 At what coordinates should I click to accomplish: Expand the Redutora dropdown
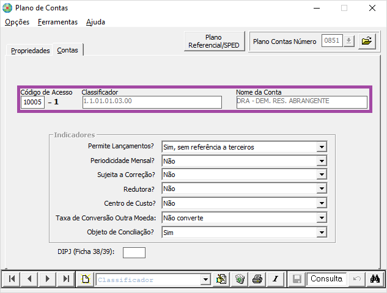[322, 189]
